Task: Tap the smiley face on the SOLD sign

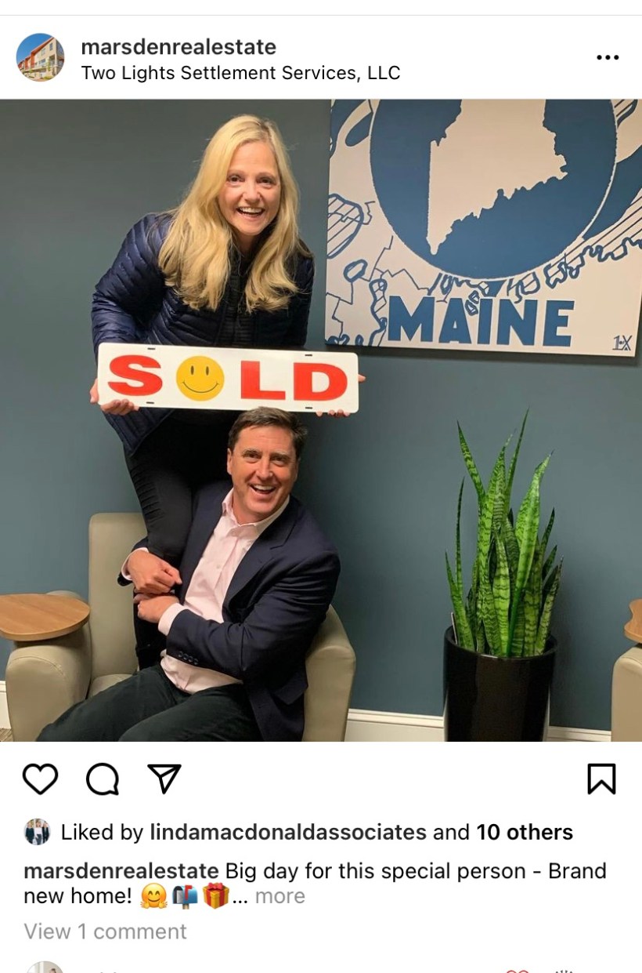Action: 200,378
